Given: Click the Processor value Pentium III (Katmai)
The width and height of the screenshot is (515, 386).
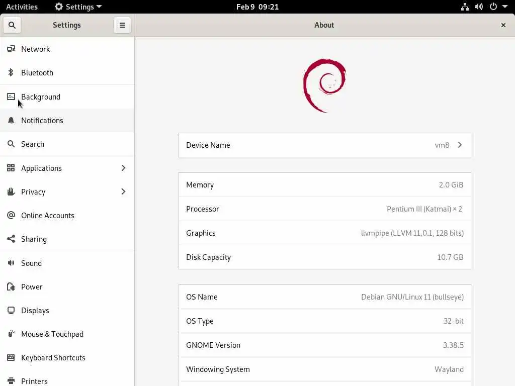Looking at the screenshot, I should click(424, 209).
